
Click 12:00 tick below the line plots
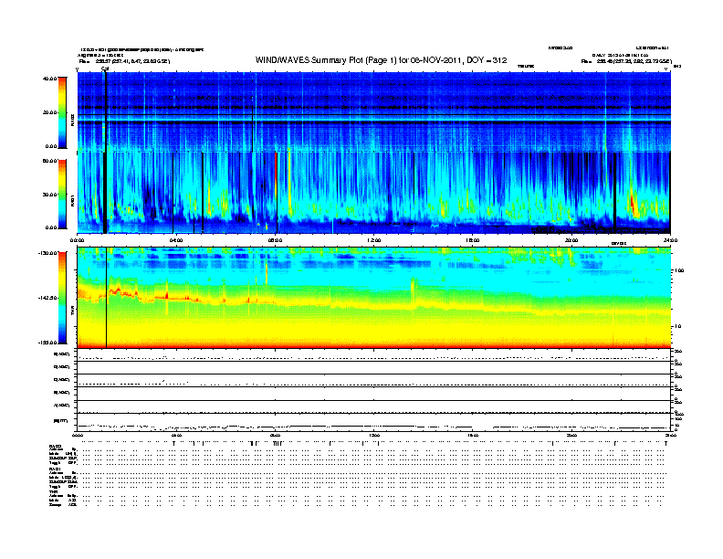coord(374,436)
